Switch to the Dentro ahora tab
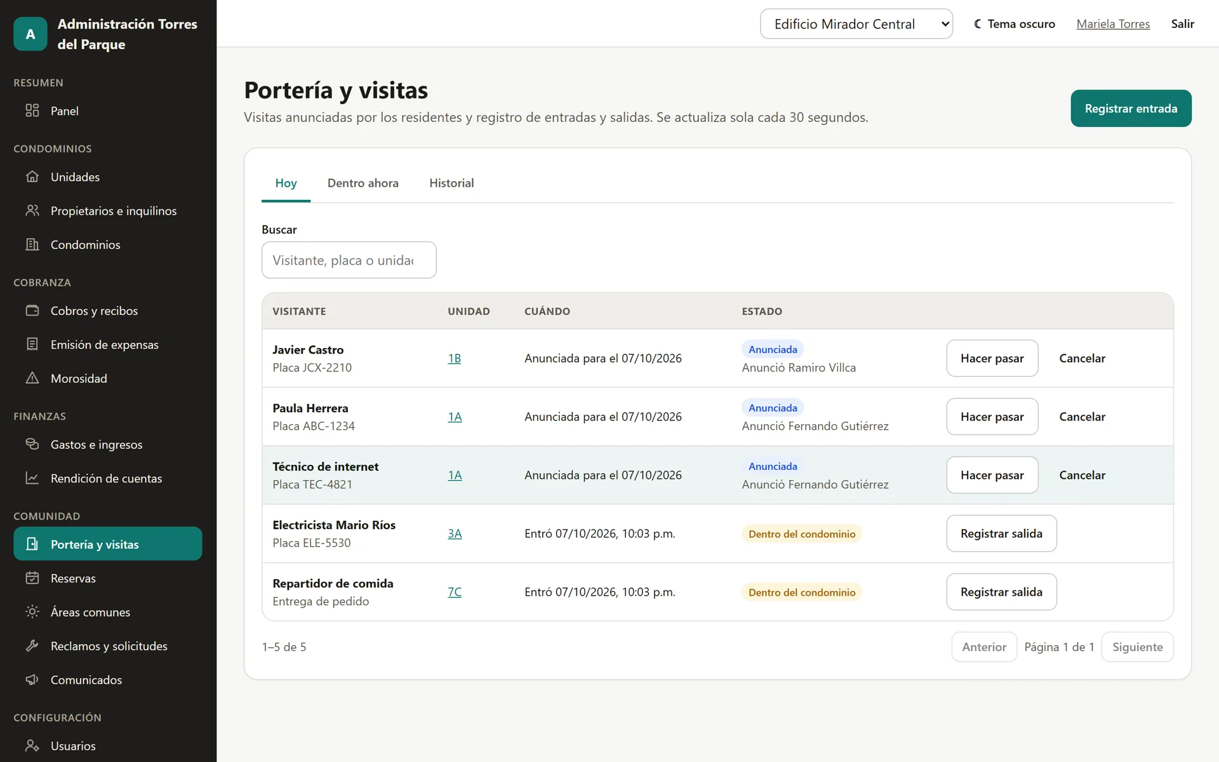This screenshot has width=1219, height=762. click(363, 183)
